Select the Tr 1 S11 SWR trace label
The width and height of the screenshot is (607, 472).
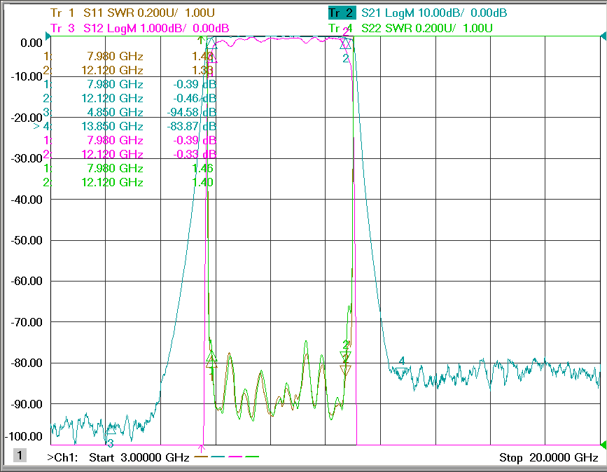click(132, 13)
